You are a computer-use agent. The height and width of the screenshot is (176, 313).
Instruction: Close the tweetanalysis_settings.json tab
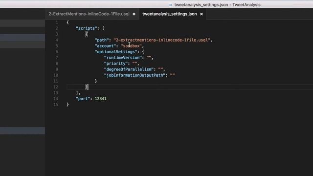(201, 14)
